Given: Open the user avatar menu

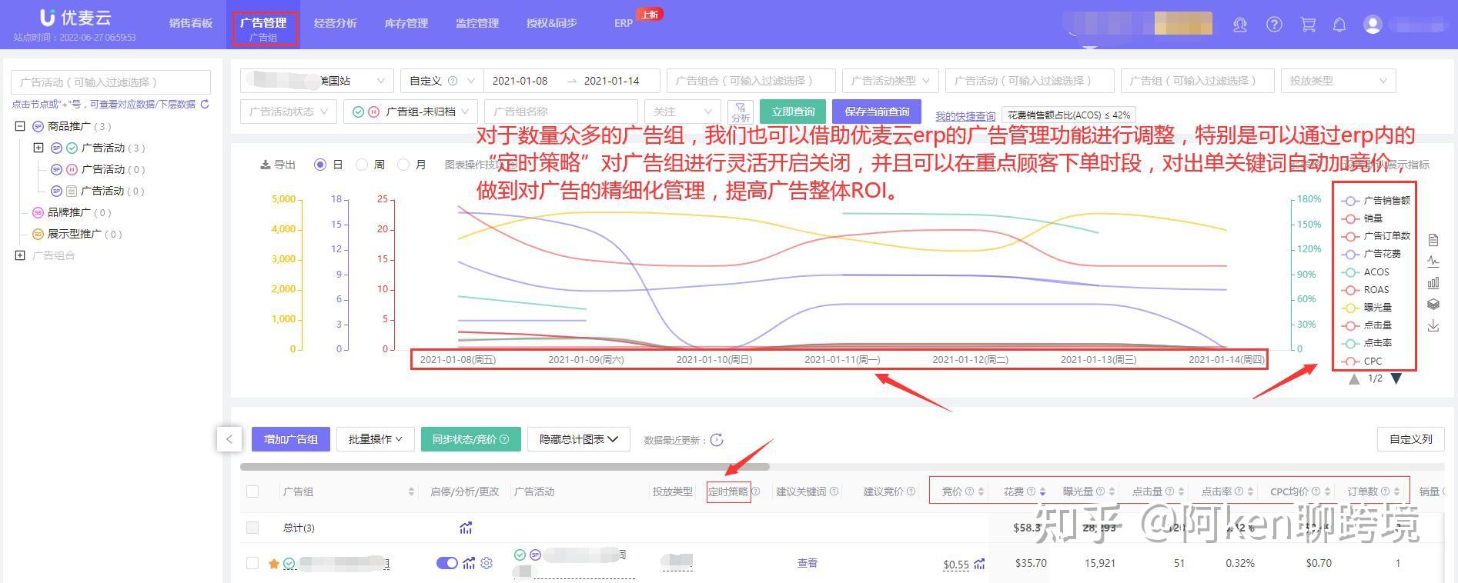Looking at the screenshot, I should click(x=1373, y=25).
